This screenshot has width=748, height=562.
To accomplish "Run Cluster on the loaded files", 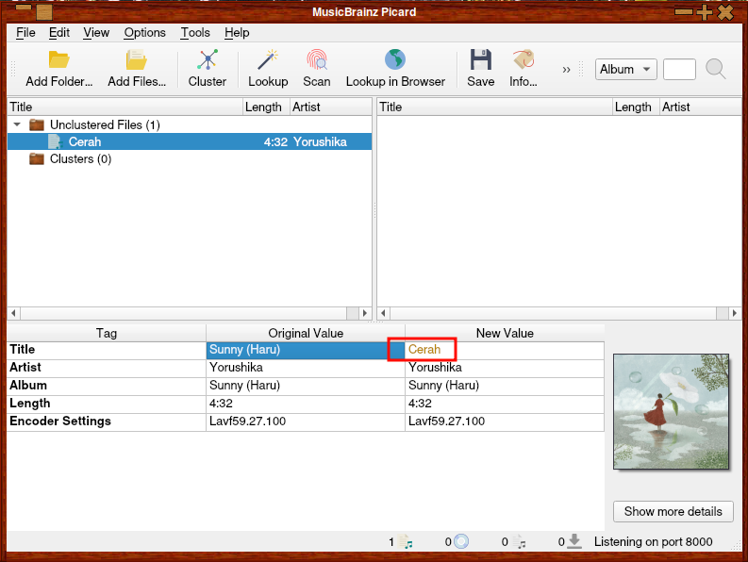I will (x=208, y=61).
